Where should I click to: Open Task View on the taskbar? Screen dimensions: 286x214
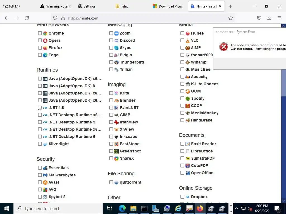tap(109, 208)
